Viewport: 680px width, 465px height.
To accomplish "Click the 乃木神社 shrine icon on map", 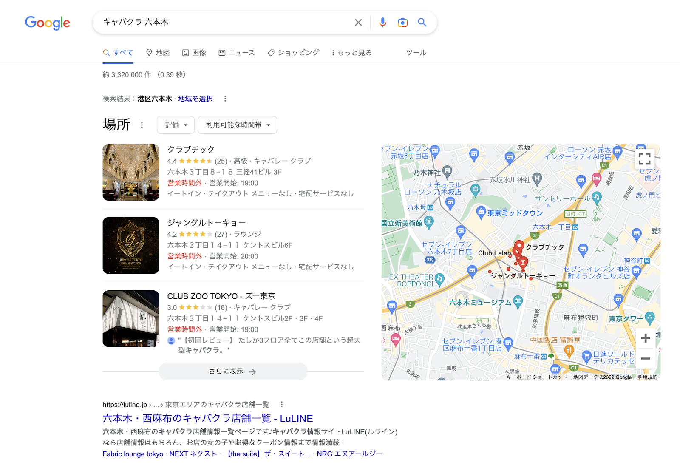I will (x=447, y=172).
